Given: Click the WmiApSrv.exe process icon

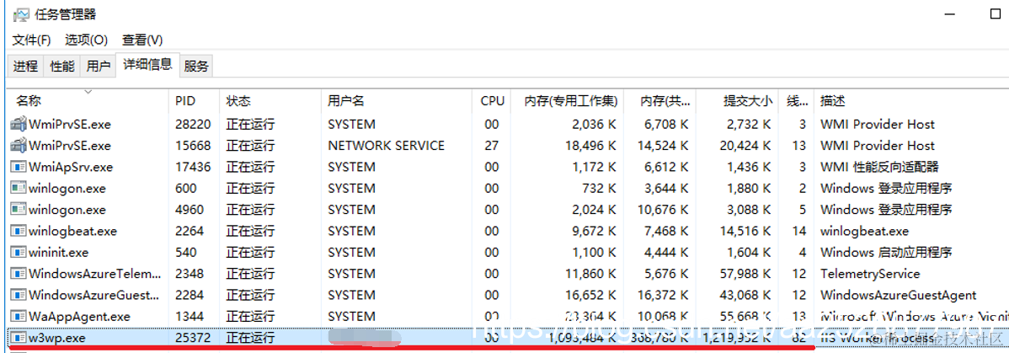Looking at the screenshot, I should [19, 167].
